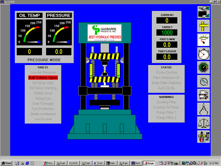Screen dimensions: 221x166
Task: Select the compass dial icon in sidebar
Action: pos(203,81)
